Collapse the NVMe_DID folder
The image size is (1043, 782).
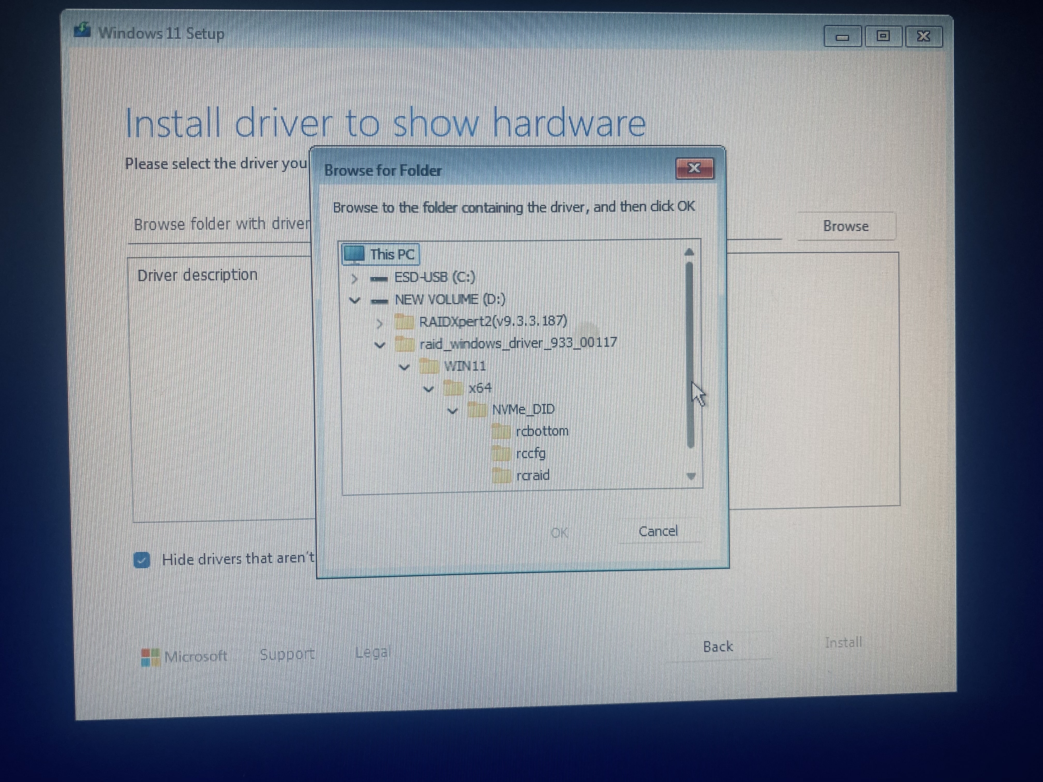tap(452, 411)
